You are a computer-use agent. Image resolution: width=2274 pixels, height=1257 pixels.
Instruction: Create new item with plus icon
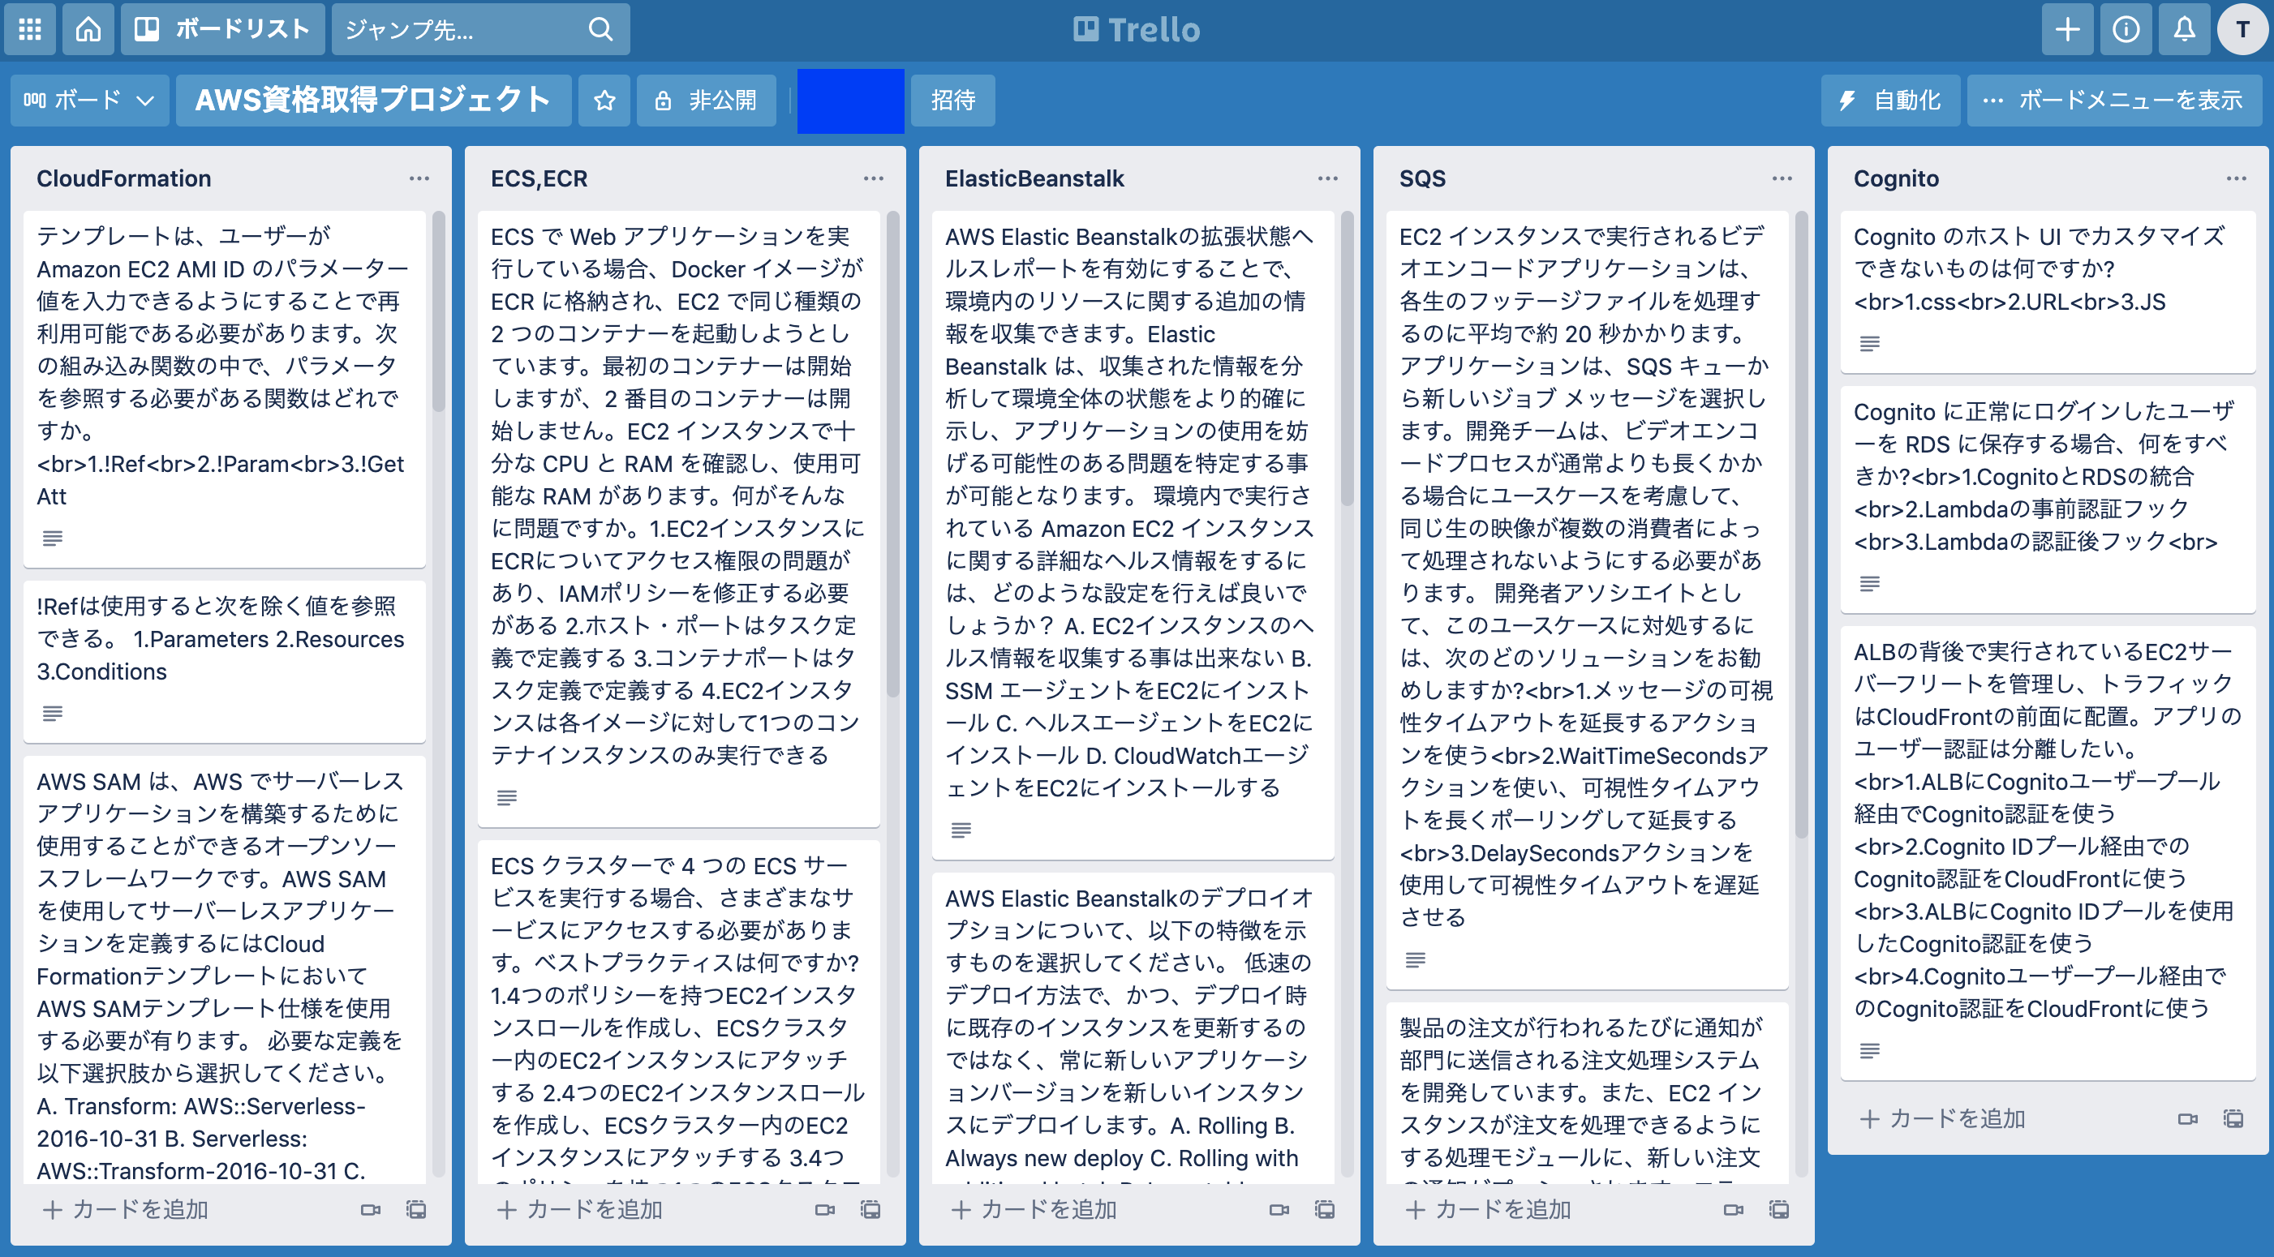point(2067,29)
